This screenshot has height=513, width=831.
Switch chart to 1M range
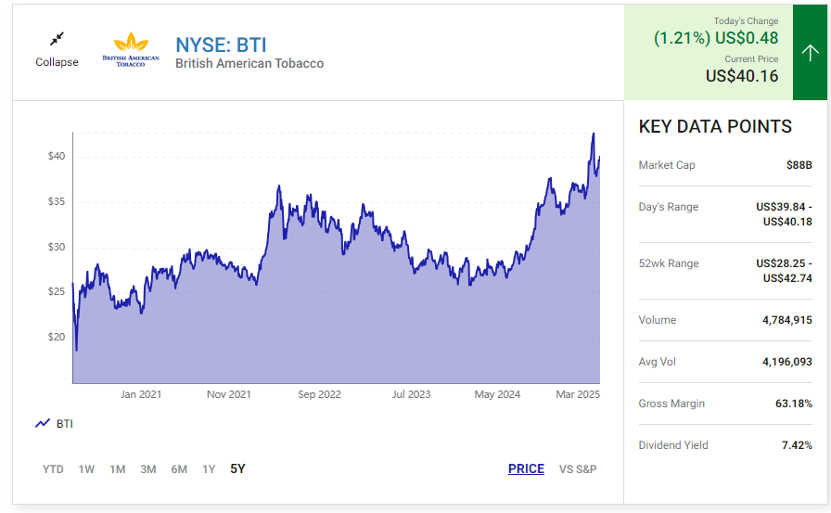[118, 469]
